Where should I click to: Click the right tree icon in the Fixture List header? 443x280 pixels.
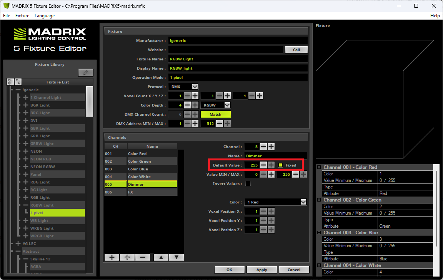(18, 82)
